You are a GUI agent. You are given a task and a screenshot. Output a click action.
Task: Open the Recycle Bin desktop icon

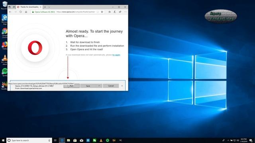point(4,5)
